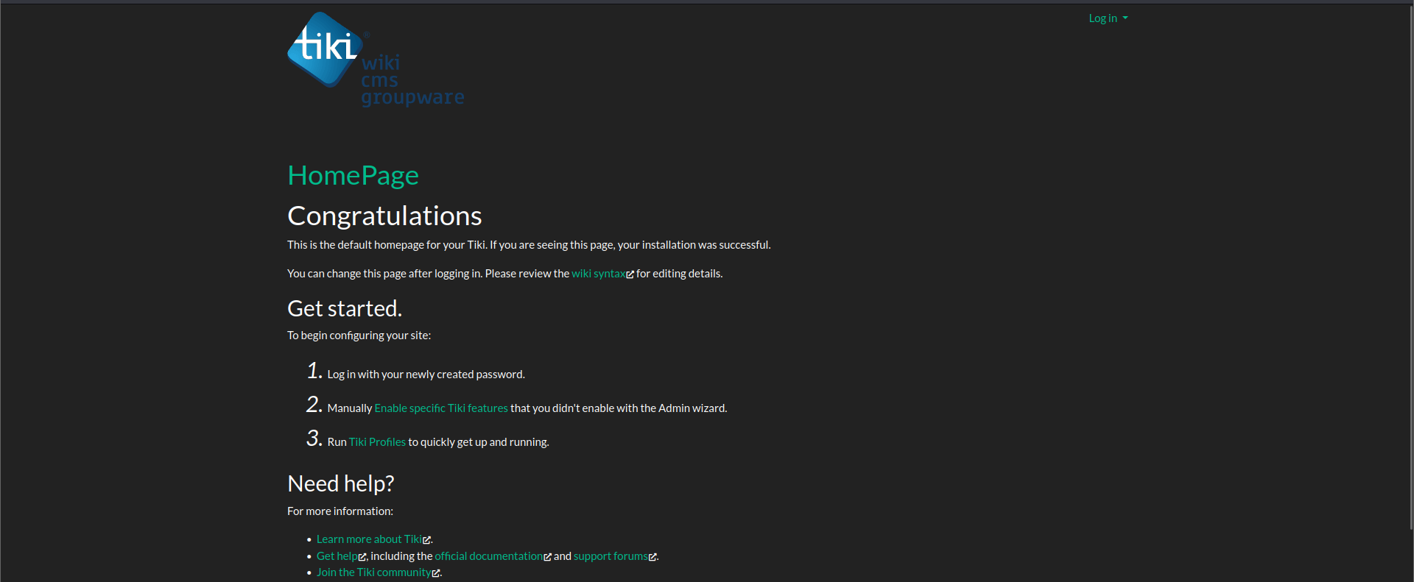This screenshot has width=1414, height=582.
Task: Click the text 'To begin configuring your site:'
Action: (359, 336)
